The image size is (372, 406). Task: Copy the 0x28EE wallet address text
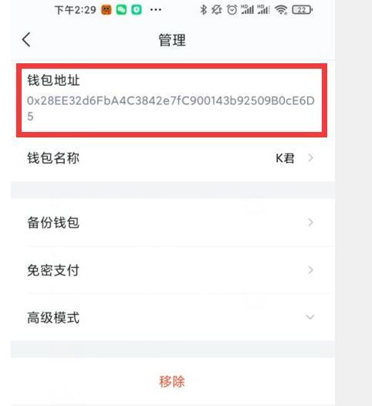click(171, 108)
